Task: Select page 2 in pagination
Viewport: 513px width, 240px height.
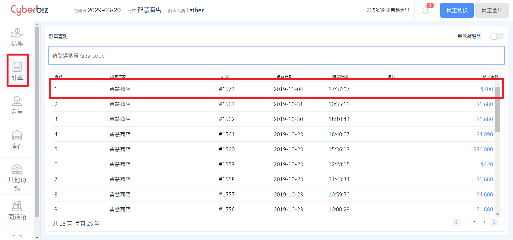Action: pyautogui.click(x=483, y=223)
